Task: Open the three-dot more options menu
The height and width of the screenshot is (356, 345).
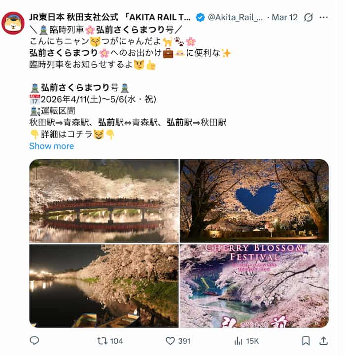Action: (x=323, y=17)
